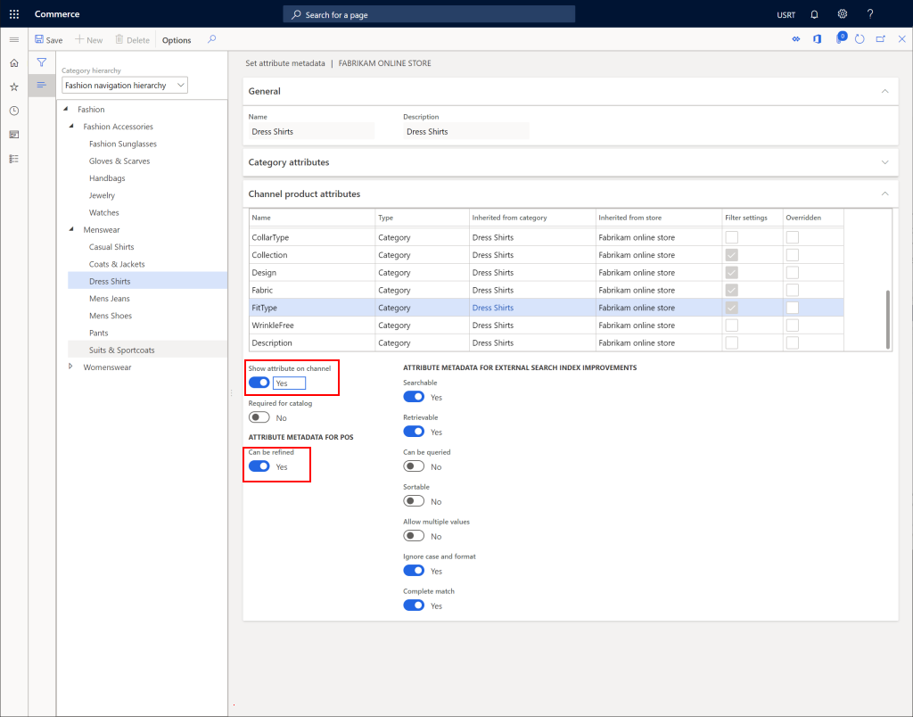The image size is (913, 717).
Task: Open the Options menu
Action: click(177, 40)
